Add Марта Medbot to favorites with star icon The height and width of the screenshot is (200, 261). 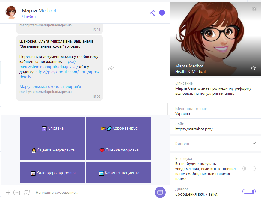253,68
